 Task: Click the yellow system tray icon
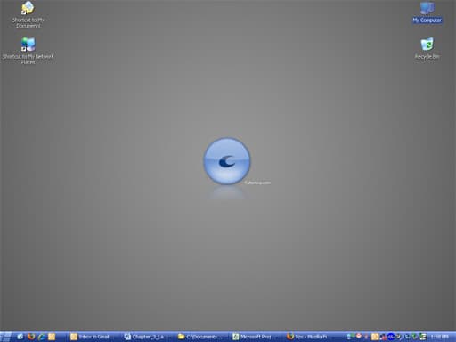375,337
